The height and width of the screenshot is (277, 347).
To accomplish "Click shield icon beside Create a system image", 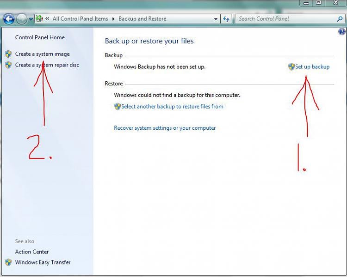I will (8, 54).
